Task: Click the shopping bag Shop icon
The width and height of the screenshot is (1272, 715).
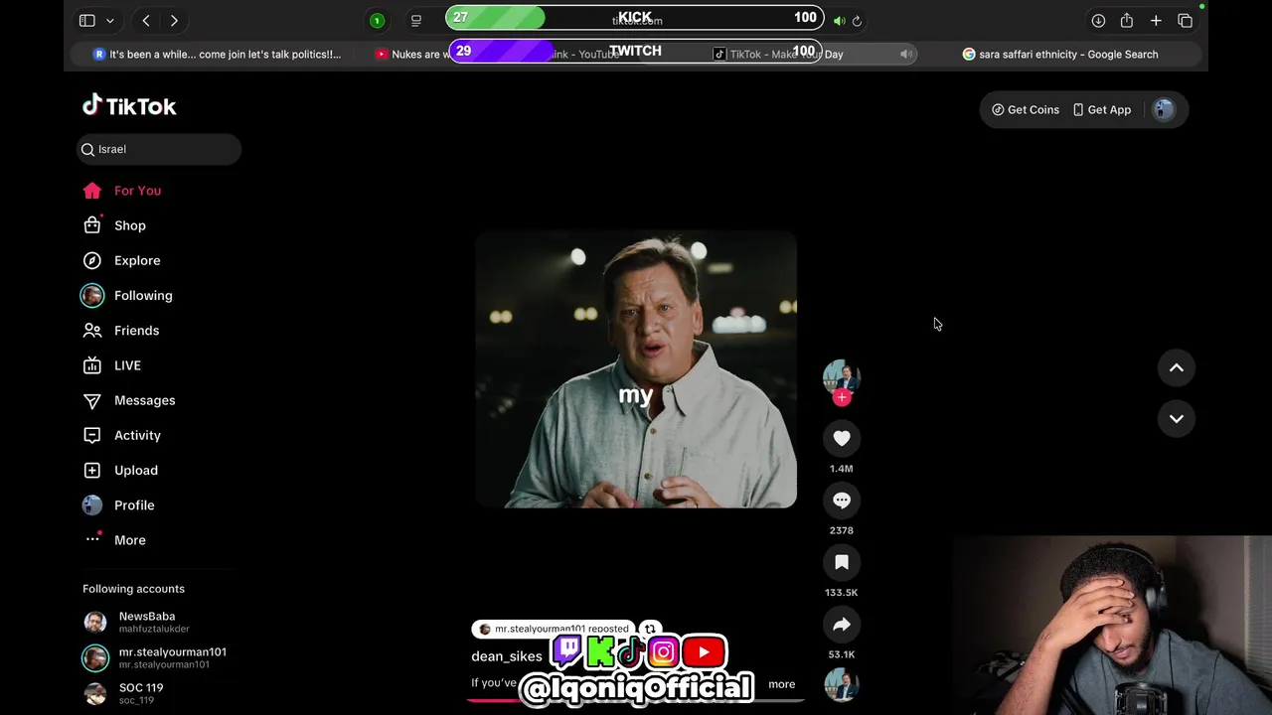Action: pyautogui.click(x=92, y=225)
